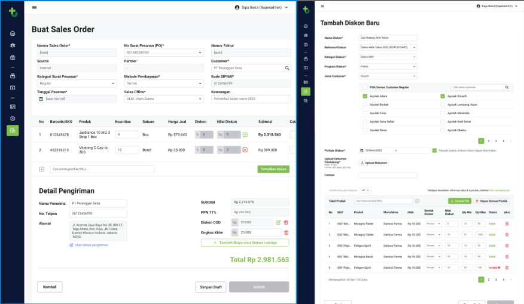Screen dimensions: 524x304
Task: Delete product row 1 Mixagrip Tablet
Action: click(x=507, y=224)
